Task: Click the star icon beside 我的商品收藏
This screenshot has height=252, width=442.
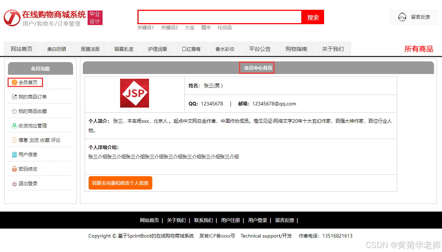Action: click(14, 111)
